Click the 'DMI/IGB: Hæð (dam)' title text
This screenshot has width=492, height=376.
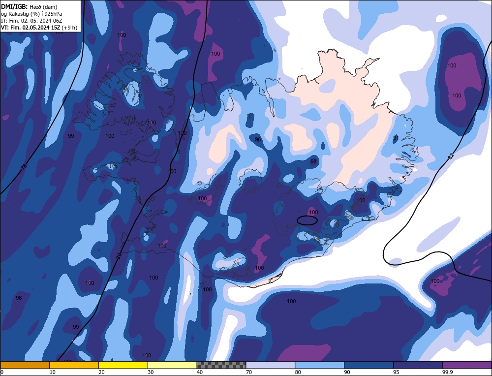pos(29,6)
